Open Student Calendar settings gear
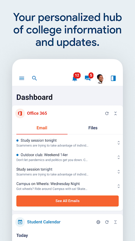The image size is (135, 241). (98, 222)
